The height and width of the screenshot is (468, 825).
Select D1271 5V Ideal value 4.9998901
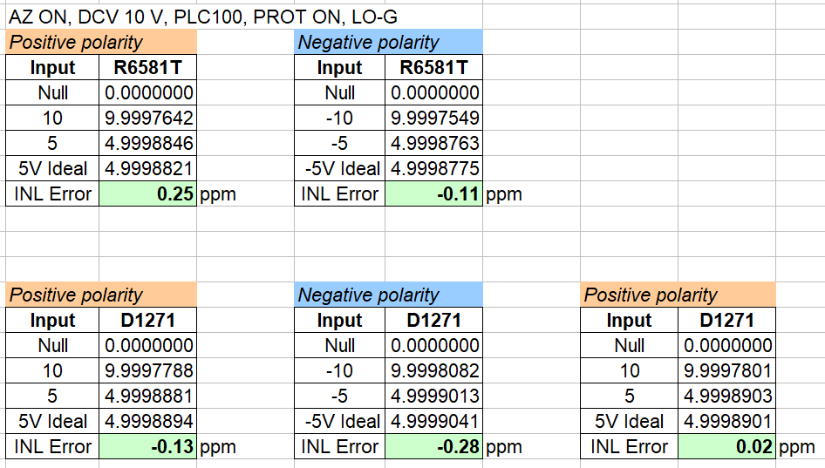(727, 421)
